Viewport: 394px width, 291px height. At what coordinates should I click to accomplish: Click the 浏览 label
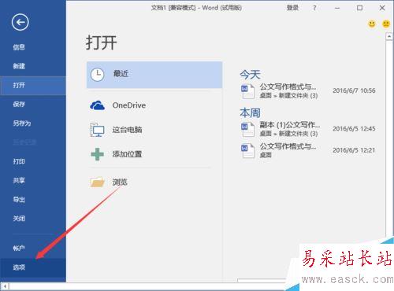click(x=120, y=182)
